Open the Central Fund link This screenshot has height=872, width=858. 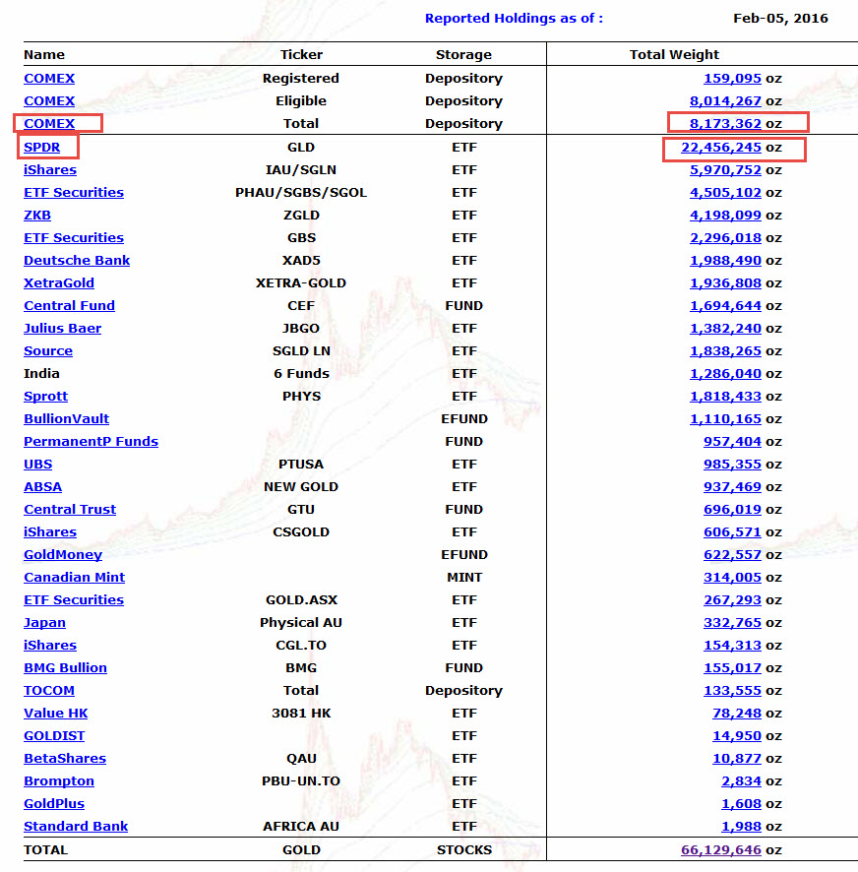coord(69,306)
